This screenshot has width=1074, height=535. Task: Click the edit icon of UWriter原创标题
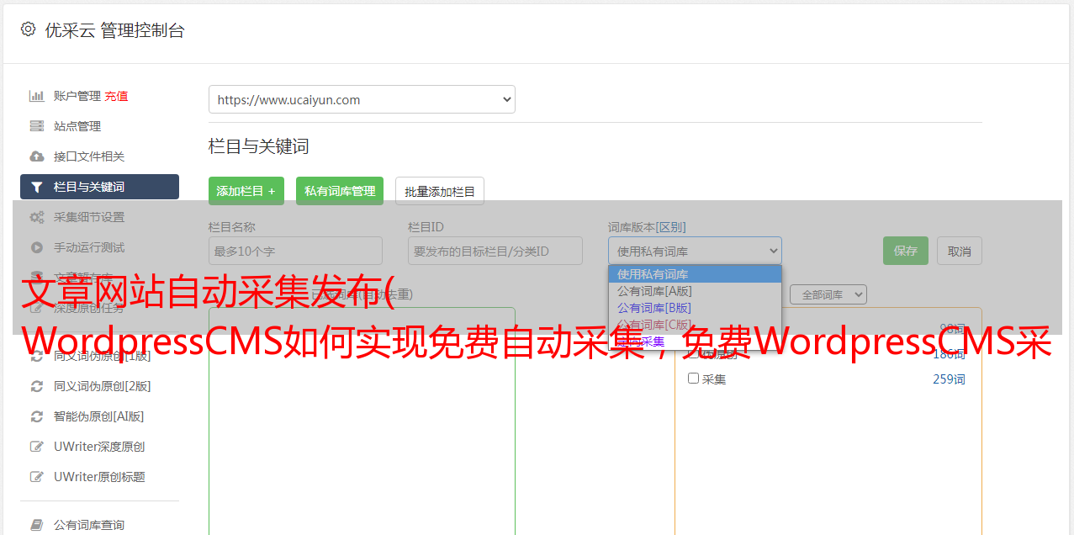(x=37, y=477)
